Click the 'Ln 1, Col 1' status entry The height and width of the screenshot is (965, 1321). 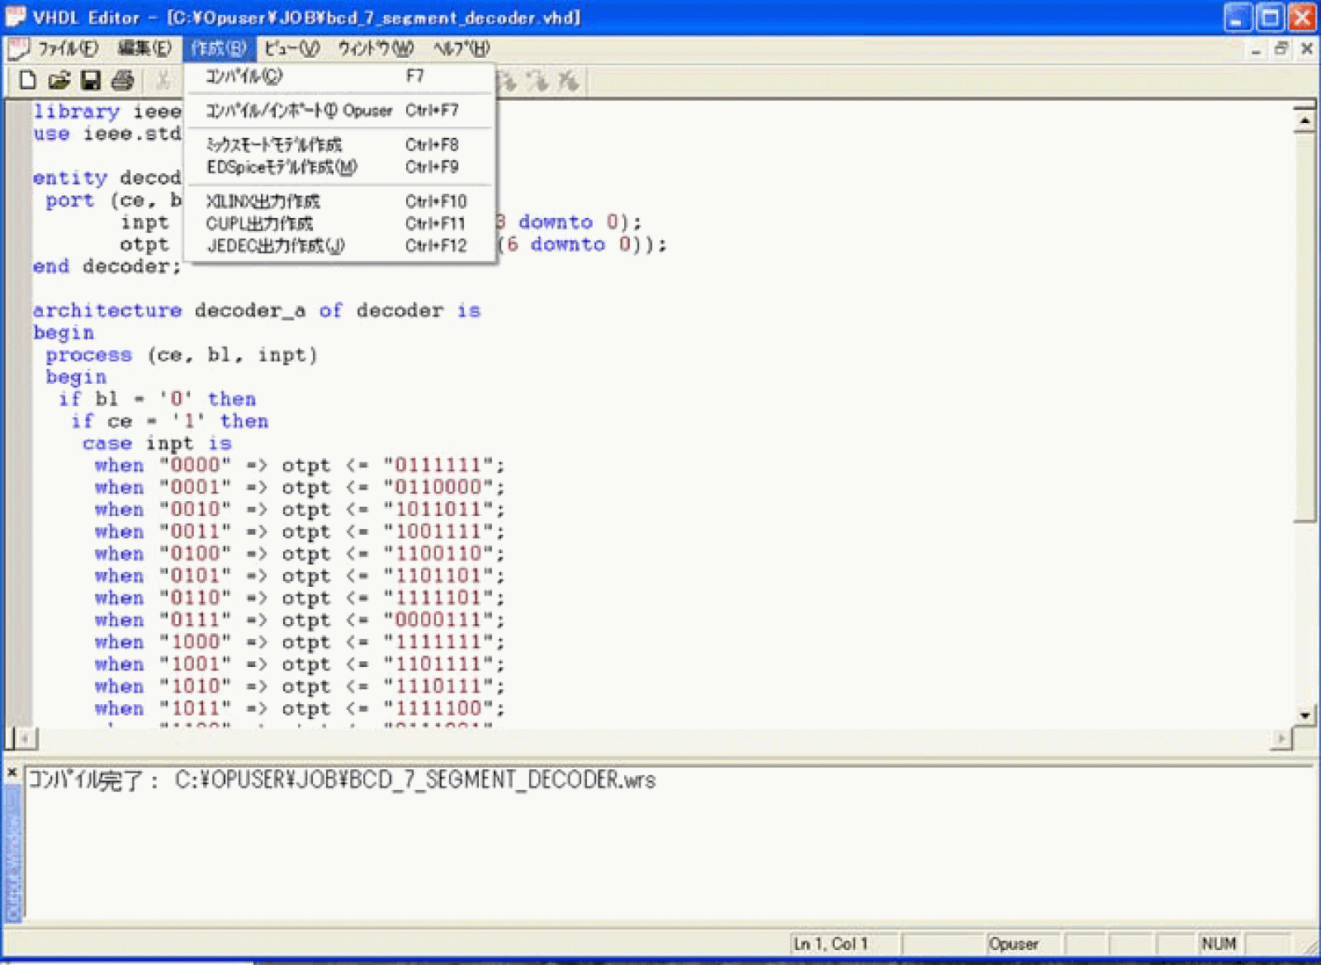831,944
